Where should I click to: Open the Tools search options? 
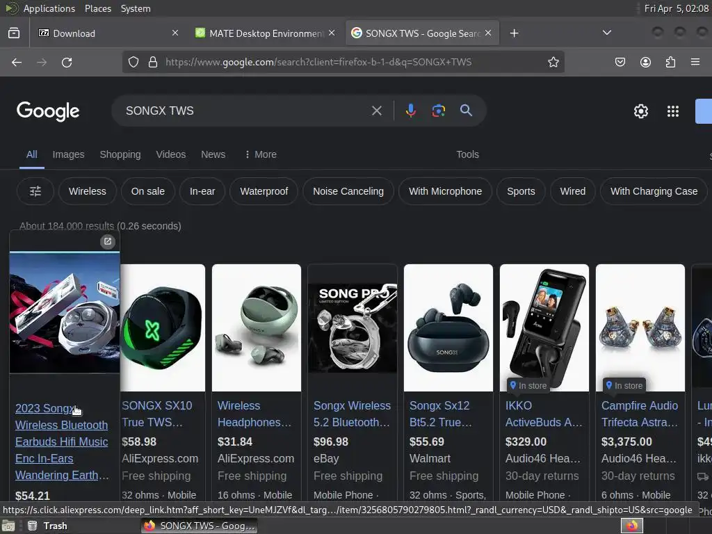coord(467,154)
